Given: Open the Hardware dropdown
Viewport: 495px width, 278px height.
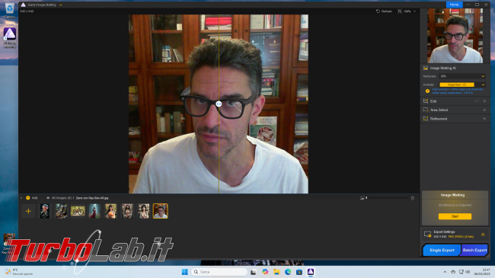Looking at the screenshot, I should pyautogui.click(x=462, y=76).
